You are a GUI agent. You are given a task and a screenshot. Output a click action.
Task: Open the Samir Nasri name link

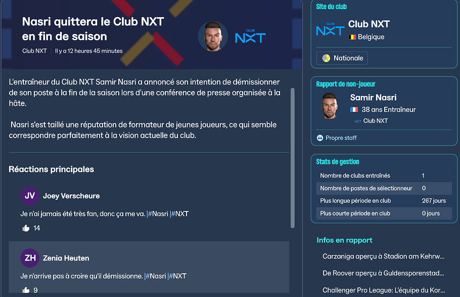373,98
